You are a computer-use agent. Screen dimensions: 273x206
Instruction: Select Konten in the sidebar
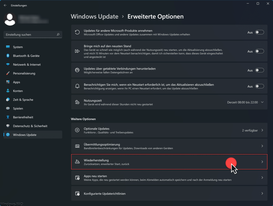point(33,91)
